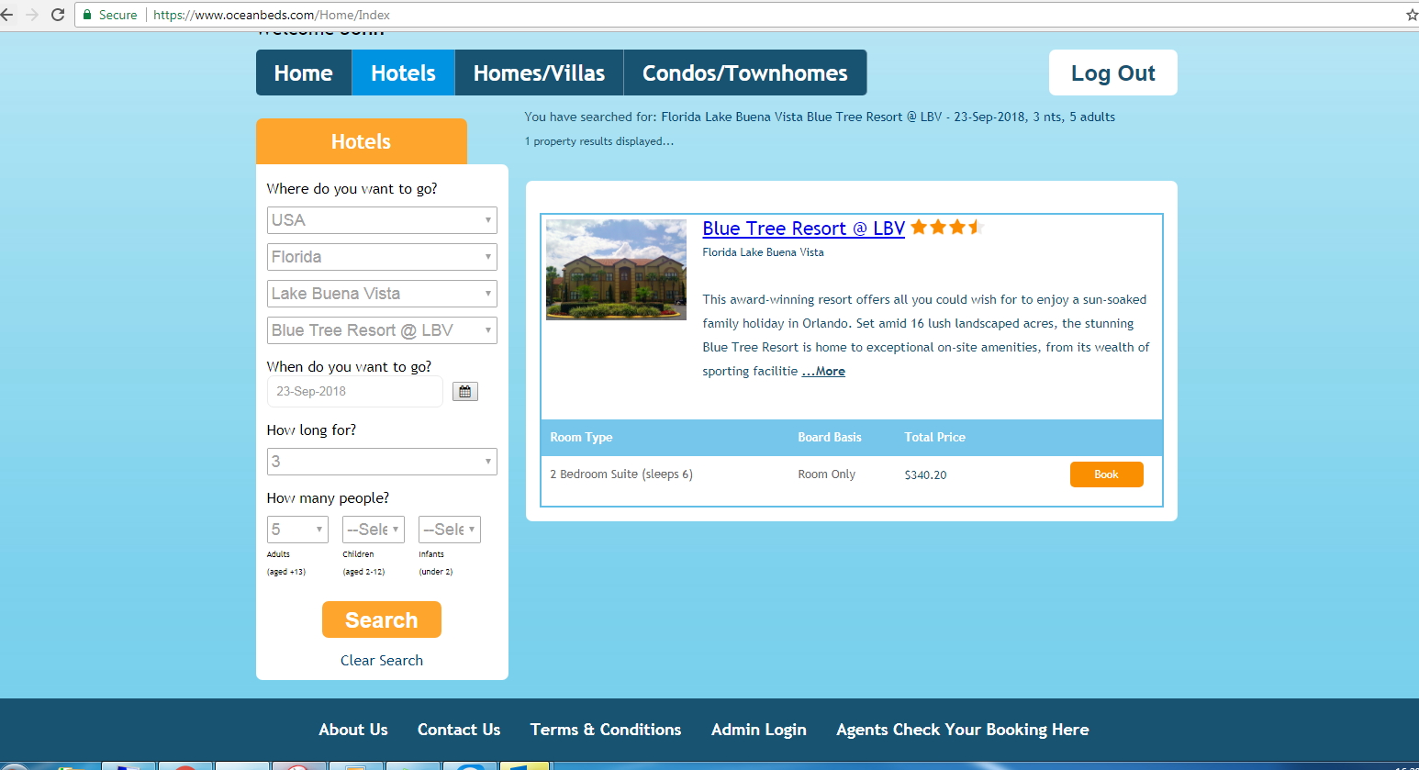Image resolution: width=1419 pixels, height=770 pixels.
Task: Expand the description with the ...More link
Action: [823, 372]
